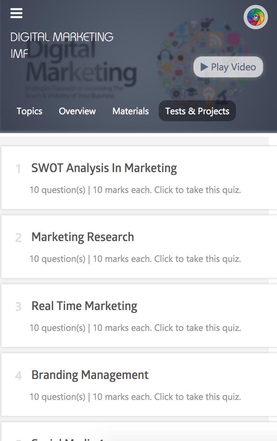The height and width of the screenshot is (441, 277).
Task: Click quiz number 1 index
Action: [x=18, y=169]
